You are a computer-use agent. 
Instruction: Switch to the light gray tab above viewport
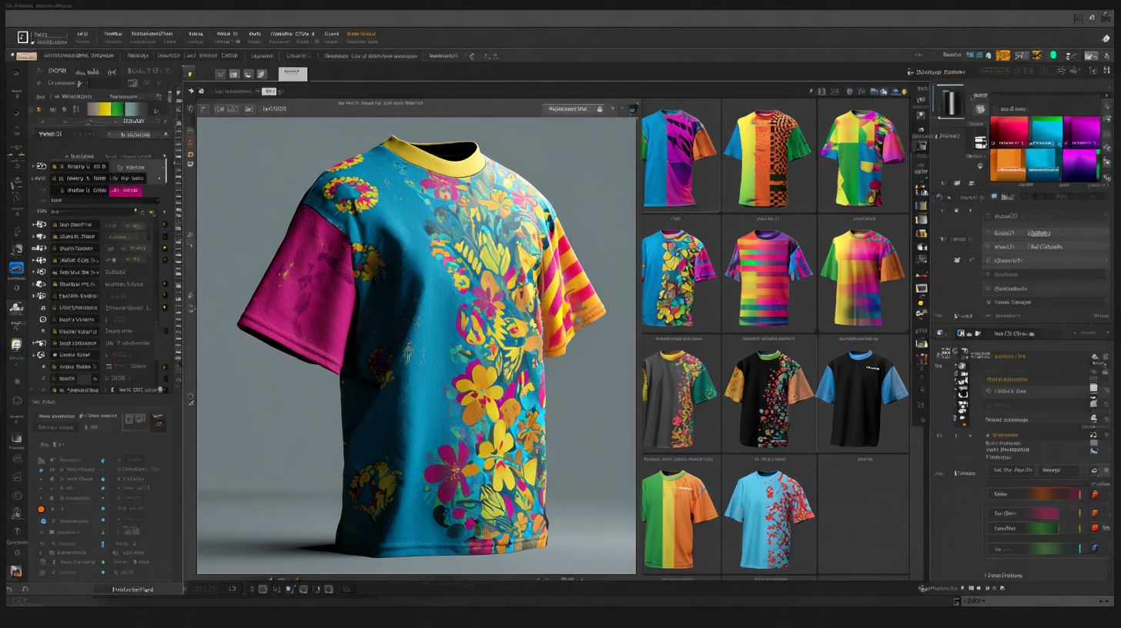click(x=293, y=74)
